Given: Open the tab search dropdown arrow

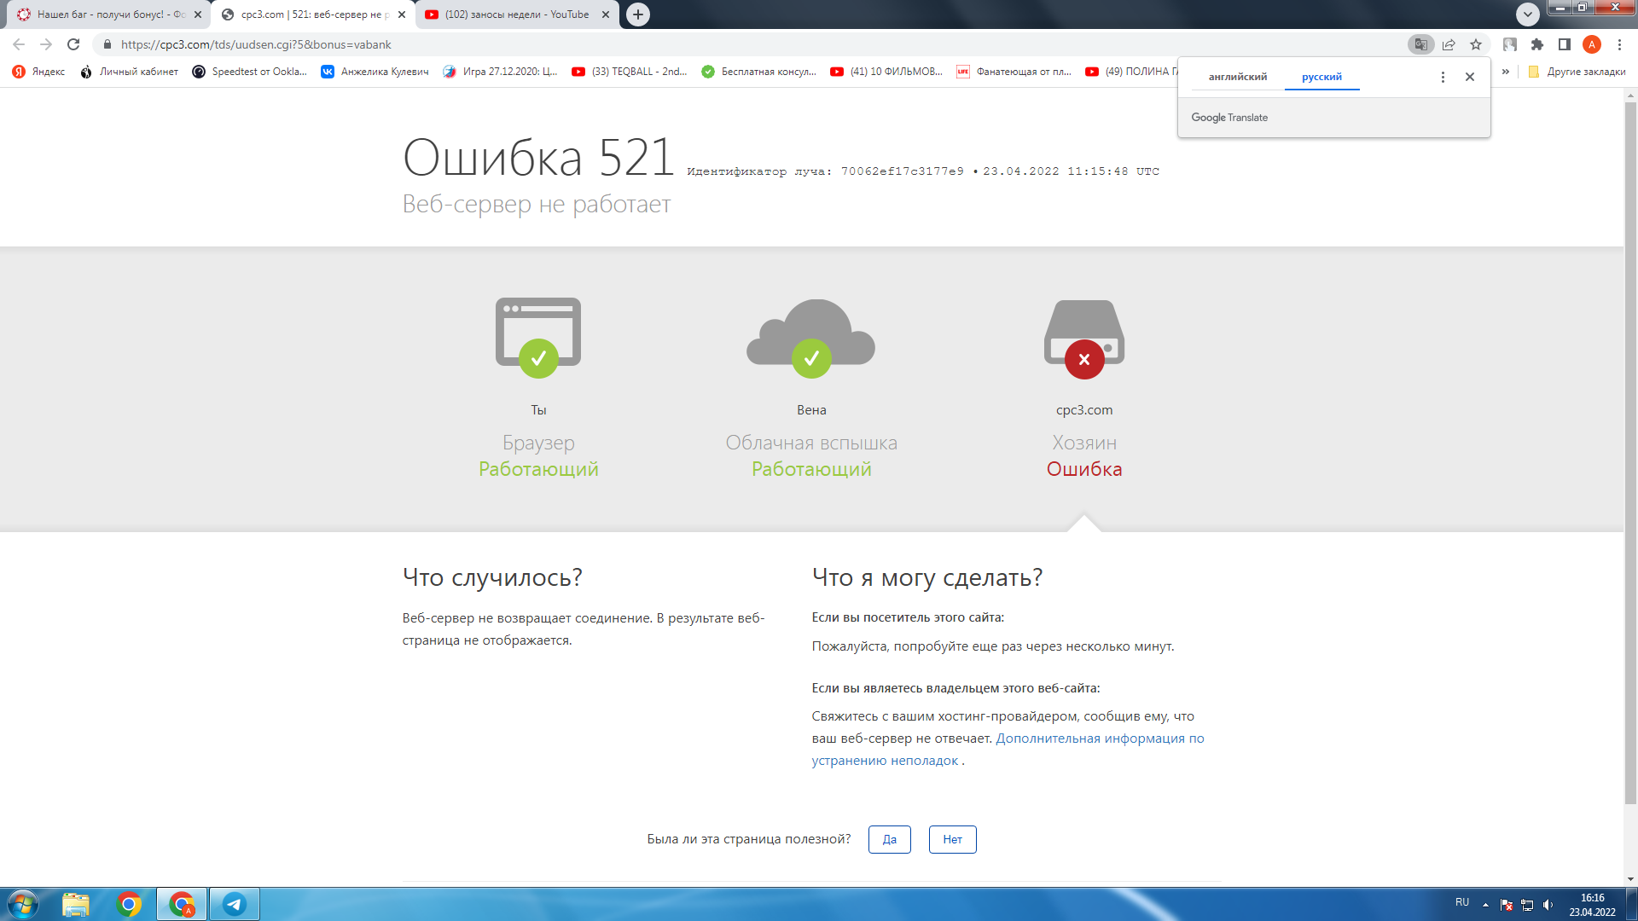Looking at the screenshot, I should point(1527,14).
